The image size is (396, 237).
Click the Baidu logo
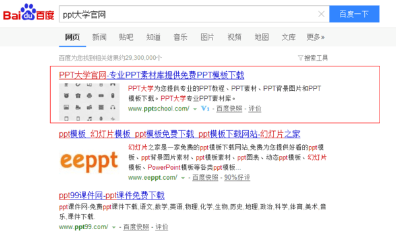(x=28, y=12)
